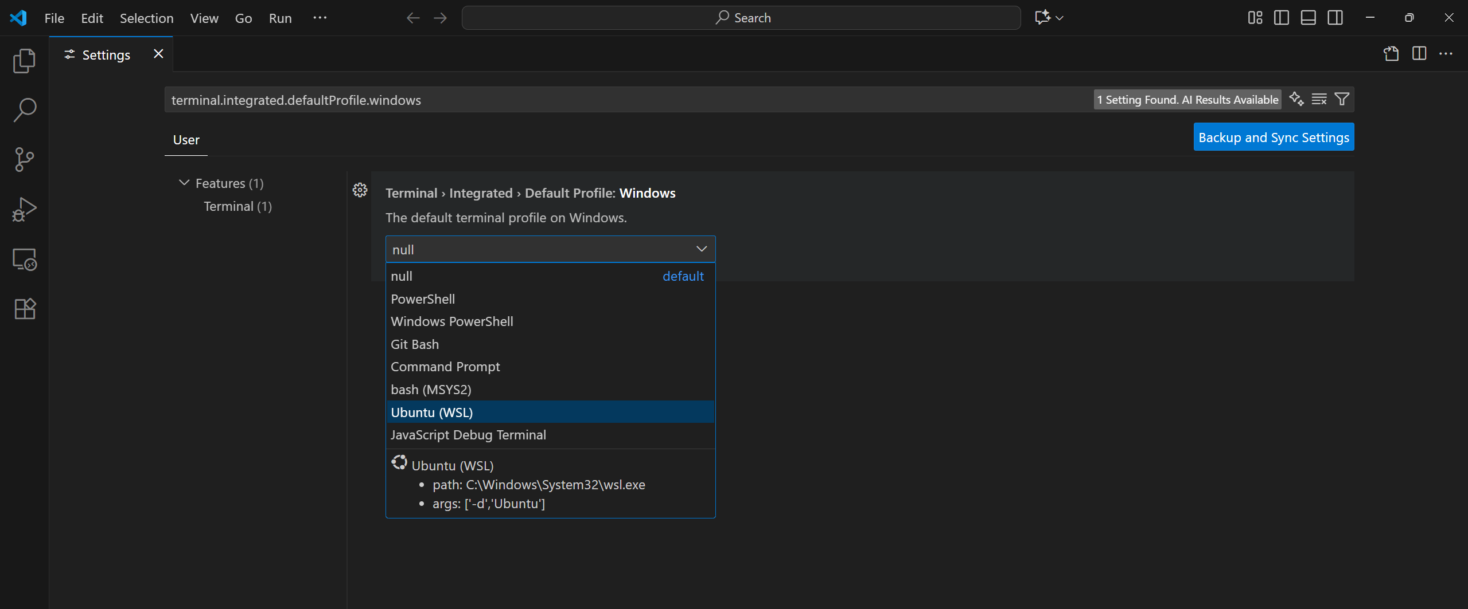Collapse the Features (1) tree section
This screenshot has width=1468, height=609.
[184, 183]
